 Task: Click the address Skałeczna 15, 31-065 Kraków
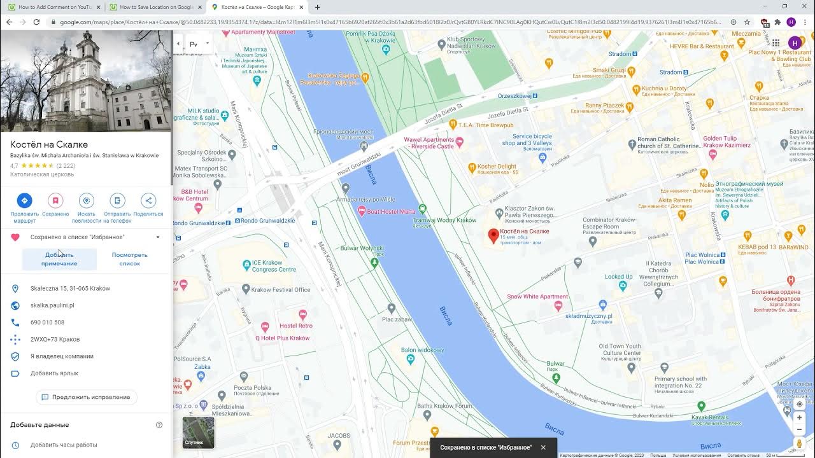tap(70, 288)
